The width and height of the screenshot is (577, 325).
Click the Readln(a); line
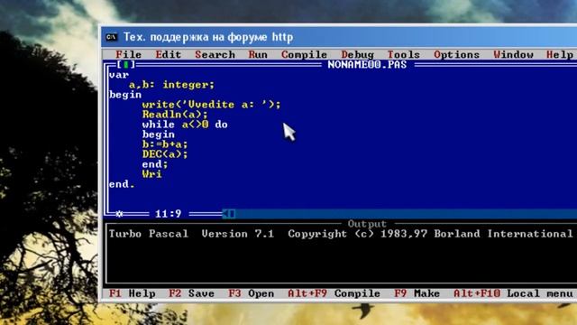click(175, 115)
